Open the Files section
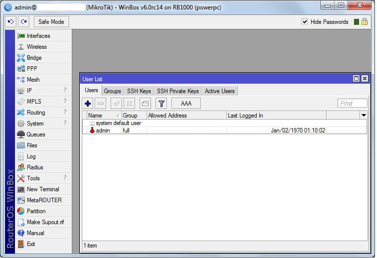 pos(43,145)
